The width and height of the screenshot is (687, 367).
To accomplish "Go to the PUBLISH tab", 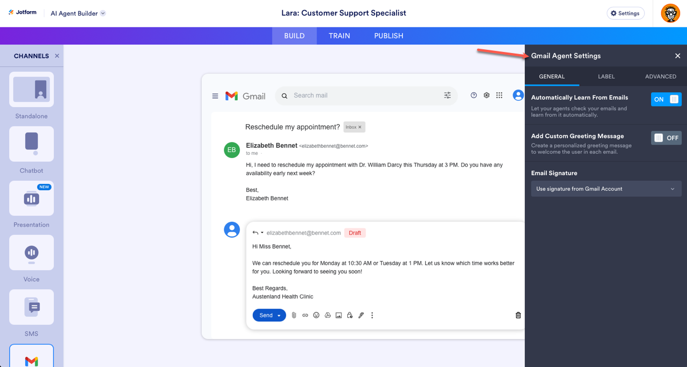I will pyautogui.click(x=389, y=36).
